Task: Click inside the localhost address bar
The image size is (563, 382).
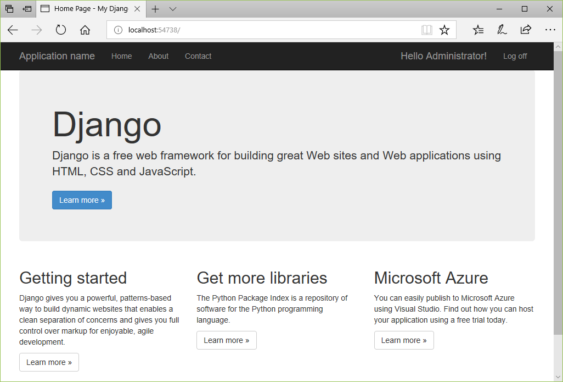Action: pos(219,30)
